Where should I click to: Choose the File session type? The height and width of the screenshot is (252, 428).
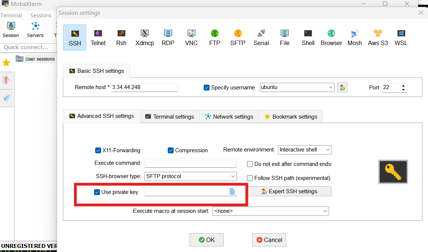point(285,38)
